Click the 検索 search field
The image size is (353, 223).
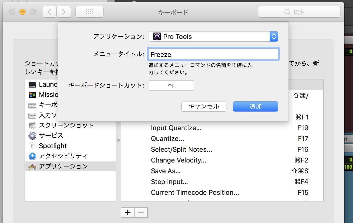tap(299, 12)
